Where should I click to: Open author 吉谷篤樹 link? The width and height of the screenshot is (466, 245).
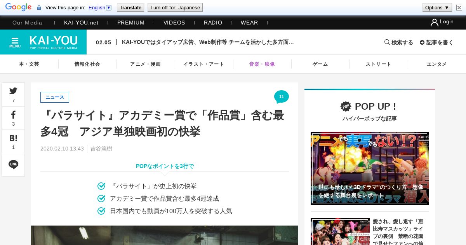[x=101, y=149]
